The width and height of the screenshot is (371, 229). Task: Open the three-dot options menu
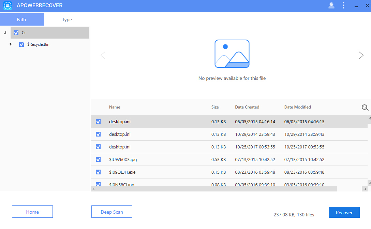[344, 5]
